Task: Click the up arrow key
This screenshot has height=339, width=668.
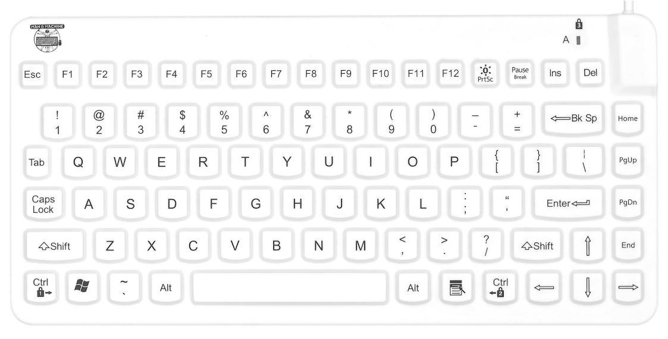Action: [x=588, y=246]
